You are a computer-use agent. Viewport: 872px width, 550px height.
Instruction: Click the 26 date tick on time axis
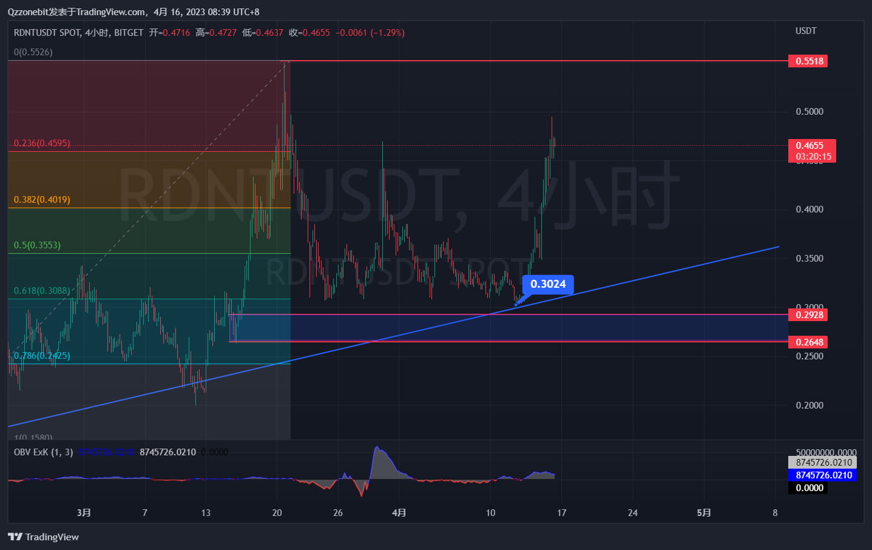(x=338, y=513)
